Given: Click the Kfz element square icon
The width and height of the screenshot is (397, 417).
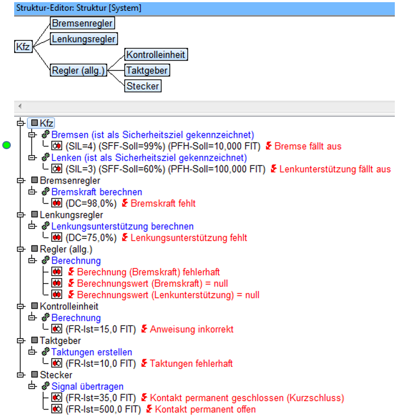Looking at the screenshot, I should pos(35,122).
